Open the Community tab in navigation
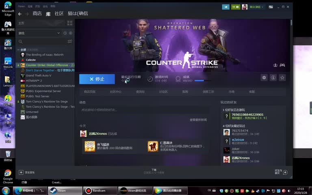This screenshot has width=312, height=195. 59,14
